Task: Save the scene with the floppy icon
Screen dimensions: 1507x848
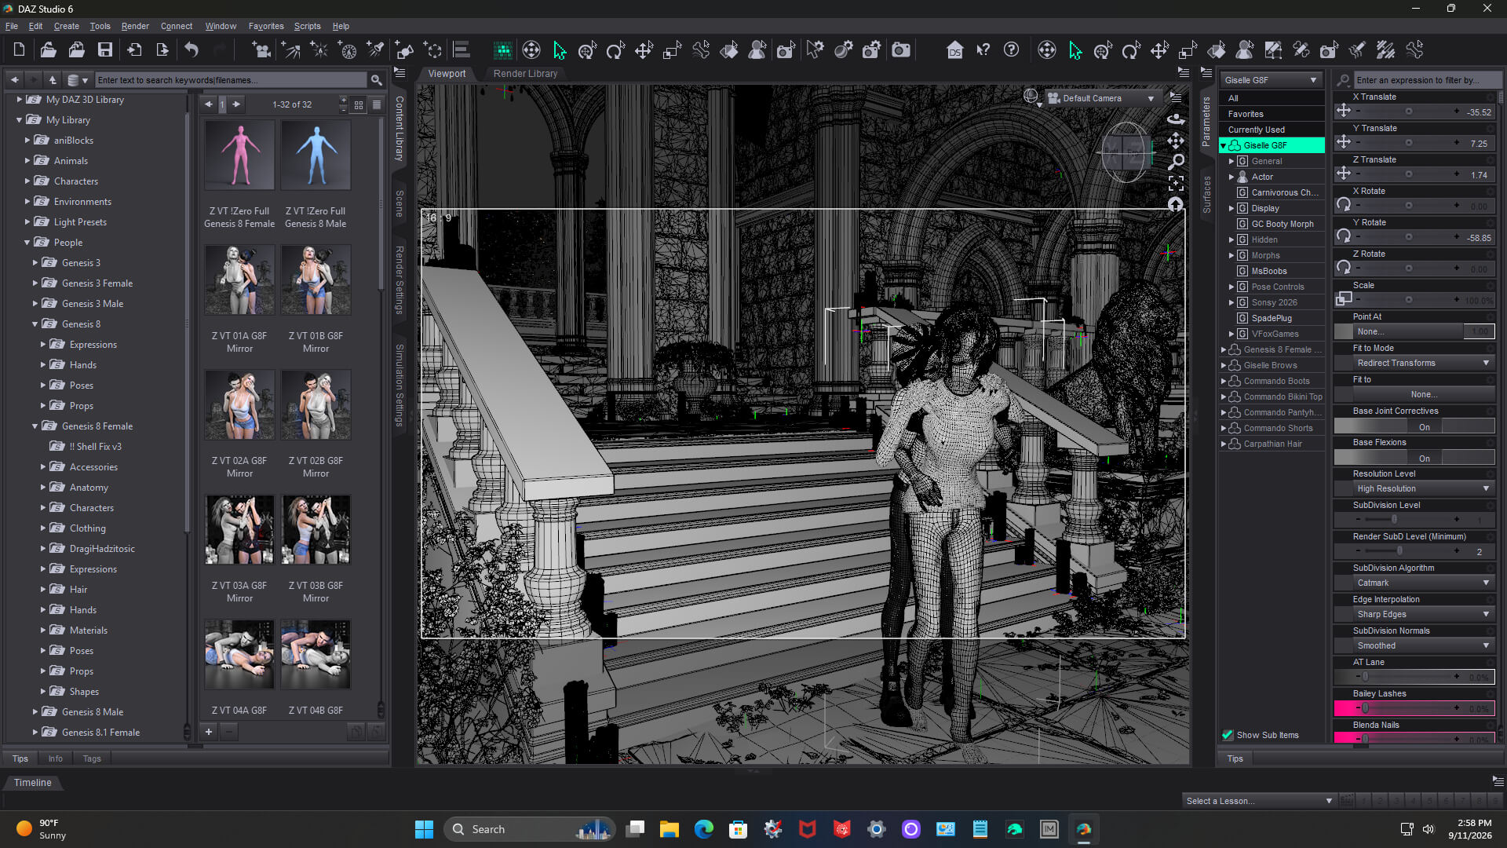Action: pyautogui.click(x=104, y=50)
